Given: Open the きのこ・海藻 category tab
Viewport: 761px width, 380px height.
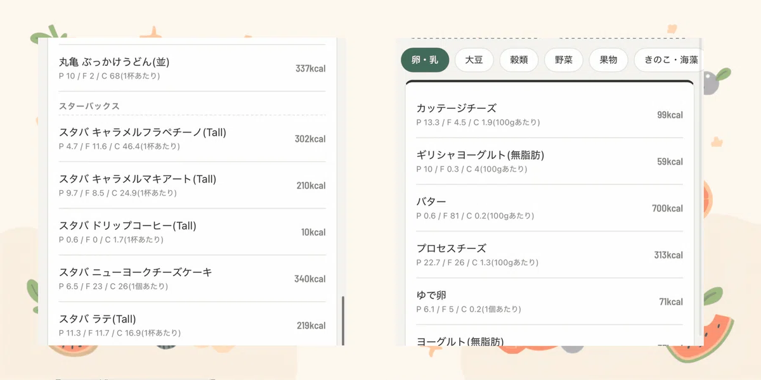Looking at the screenshot, I should pyautogui.click(x=668, y=60).
